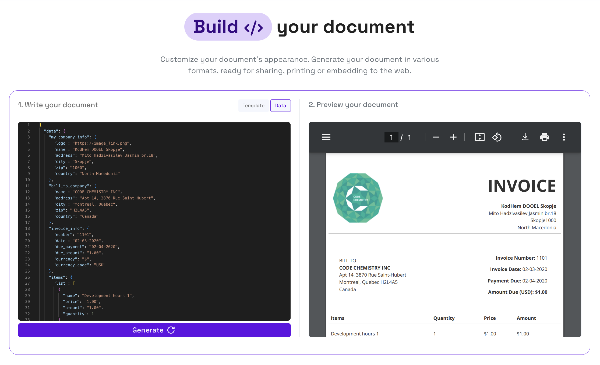
Task: Click the "02-04-2020" due_payment value
Action: tap(103, 247)
